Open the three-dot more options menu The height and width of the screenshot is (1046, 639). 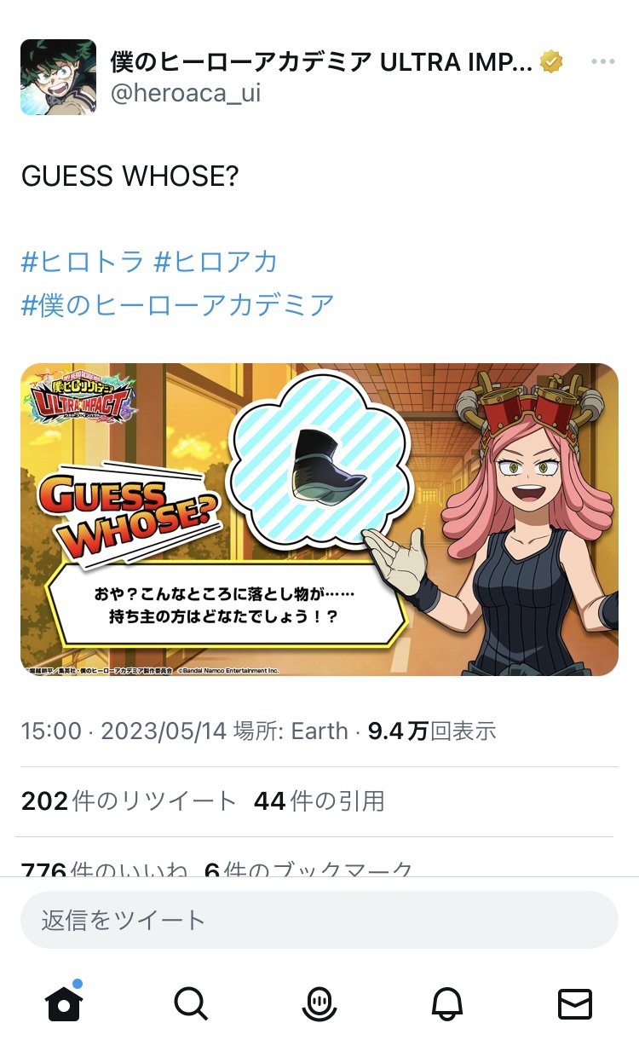(602, 61)
